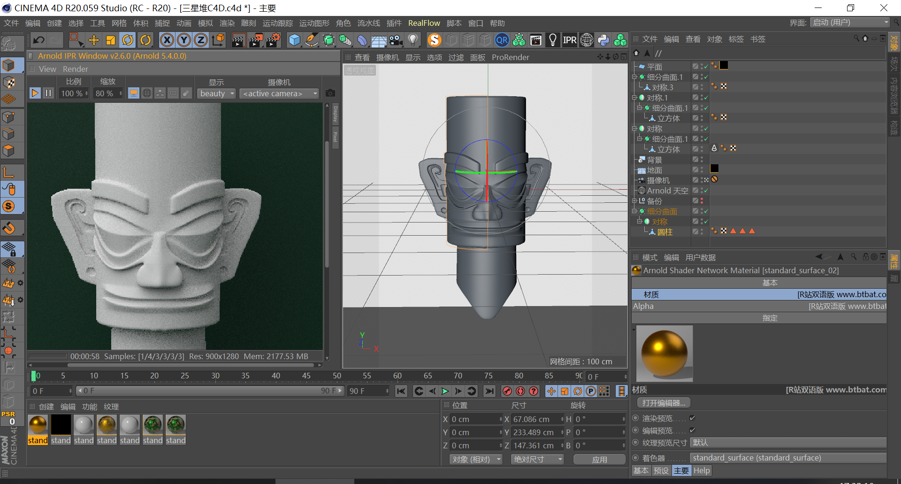The height and width of the screenshot is (484, 901).
Task: Click the pen spline tool icon
Action: click(311, 40)
